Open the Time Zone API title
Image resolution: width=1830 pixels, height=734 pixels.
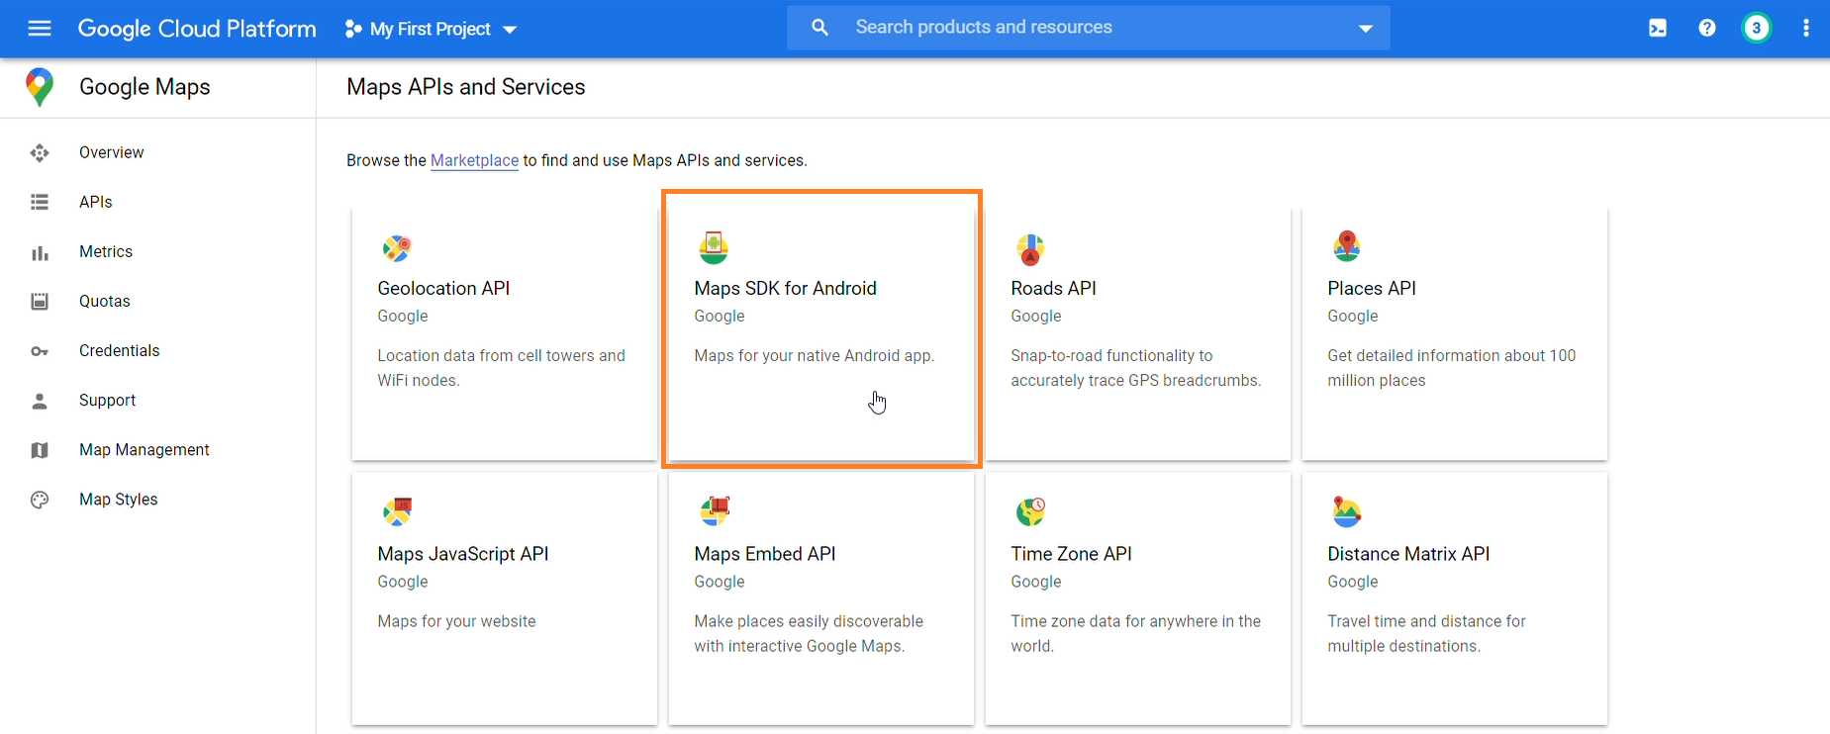click(x=1071, y=554)
